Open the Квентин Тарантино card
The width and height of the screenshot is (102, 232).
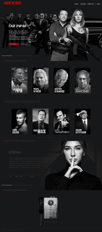[x=61, y=121]
